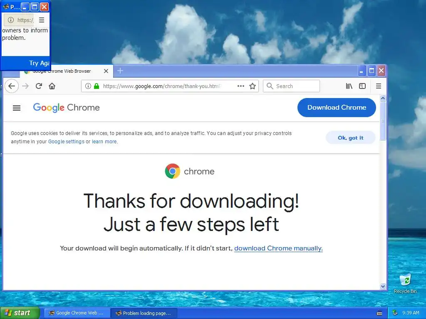Click the chrome logo above the headline
This screenshot has width=426, height=319.
(x=190, y=171)
